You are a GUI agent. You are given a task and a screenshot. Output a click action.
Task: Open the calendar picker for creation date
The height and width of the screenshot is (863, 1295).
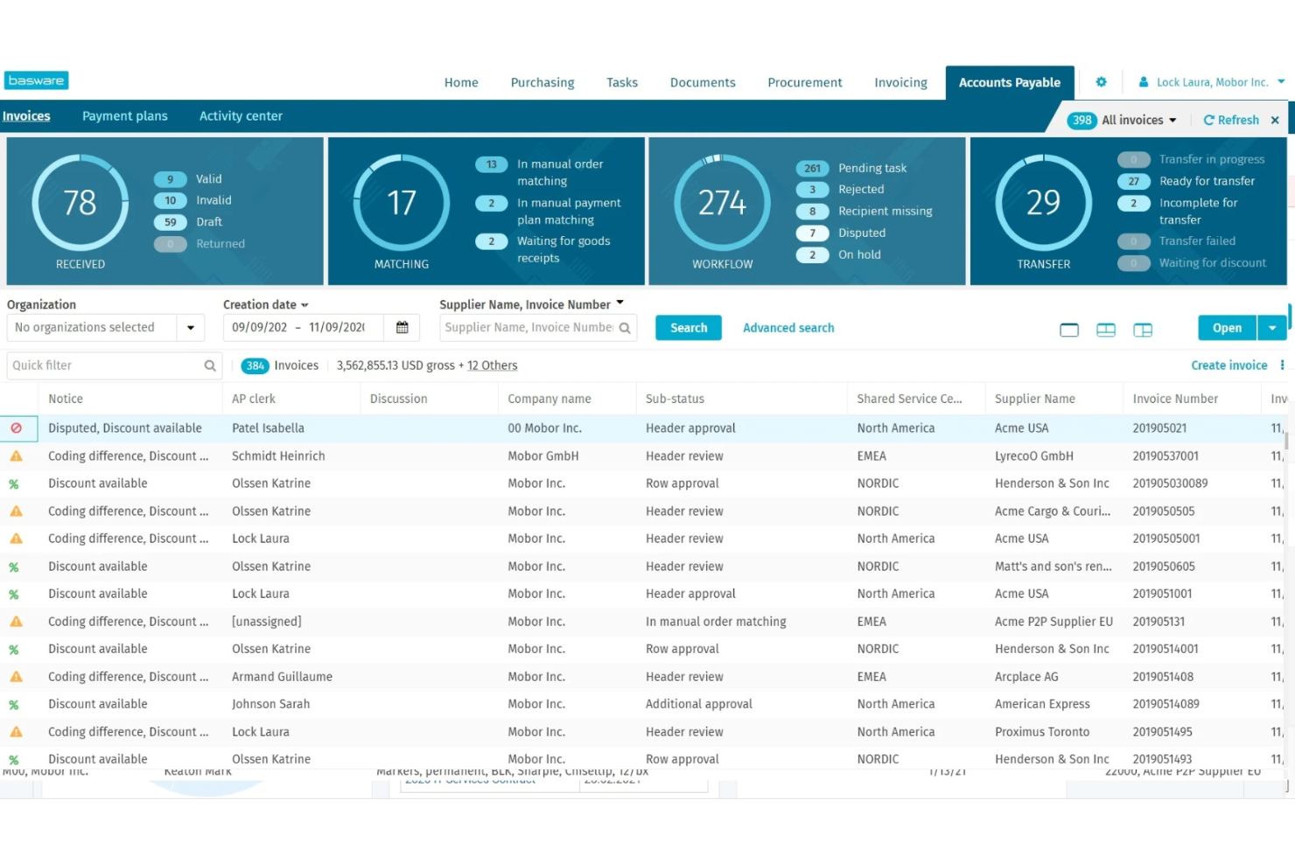pyautogui.click(x=402, y=327)
